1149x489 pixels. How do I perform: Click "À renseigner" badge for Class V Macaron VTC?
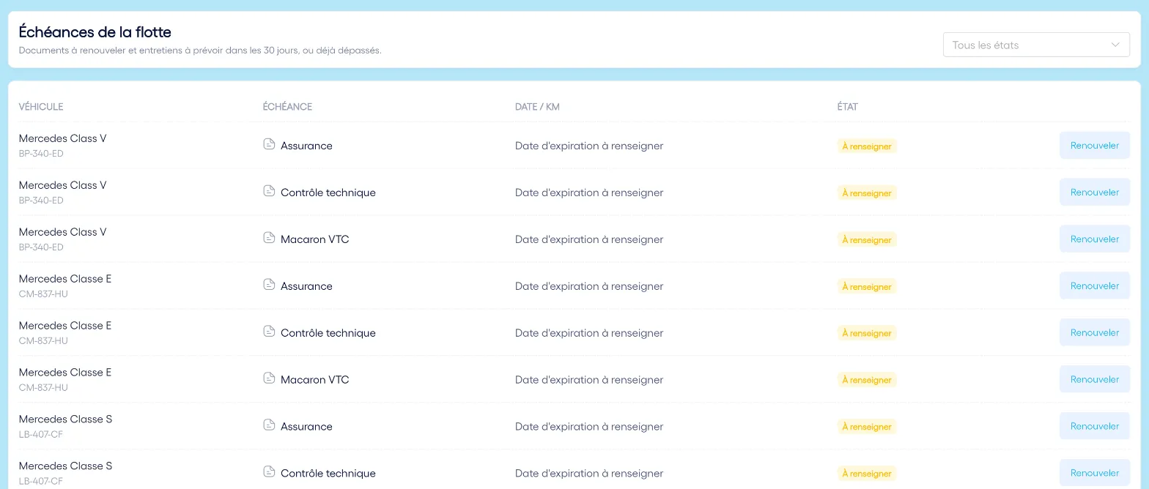pos(867,240)
